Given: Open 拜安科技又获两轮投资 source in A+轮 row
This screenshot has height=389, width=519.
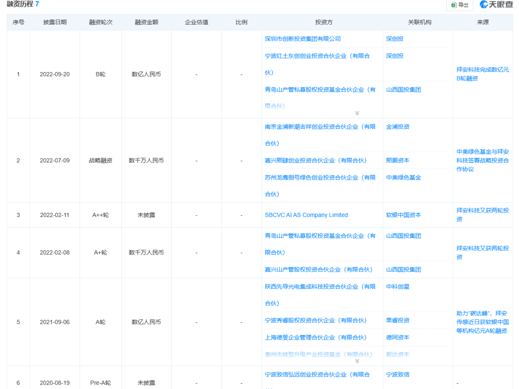Looking at the screenshot, I should (482, 253).
